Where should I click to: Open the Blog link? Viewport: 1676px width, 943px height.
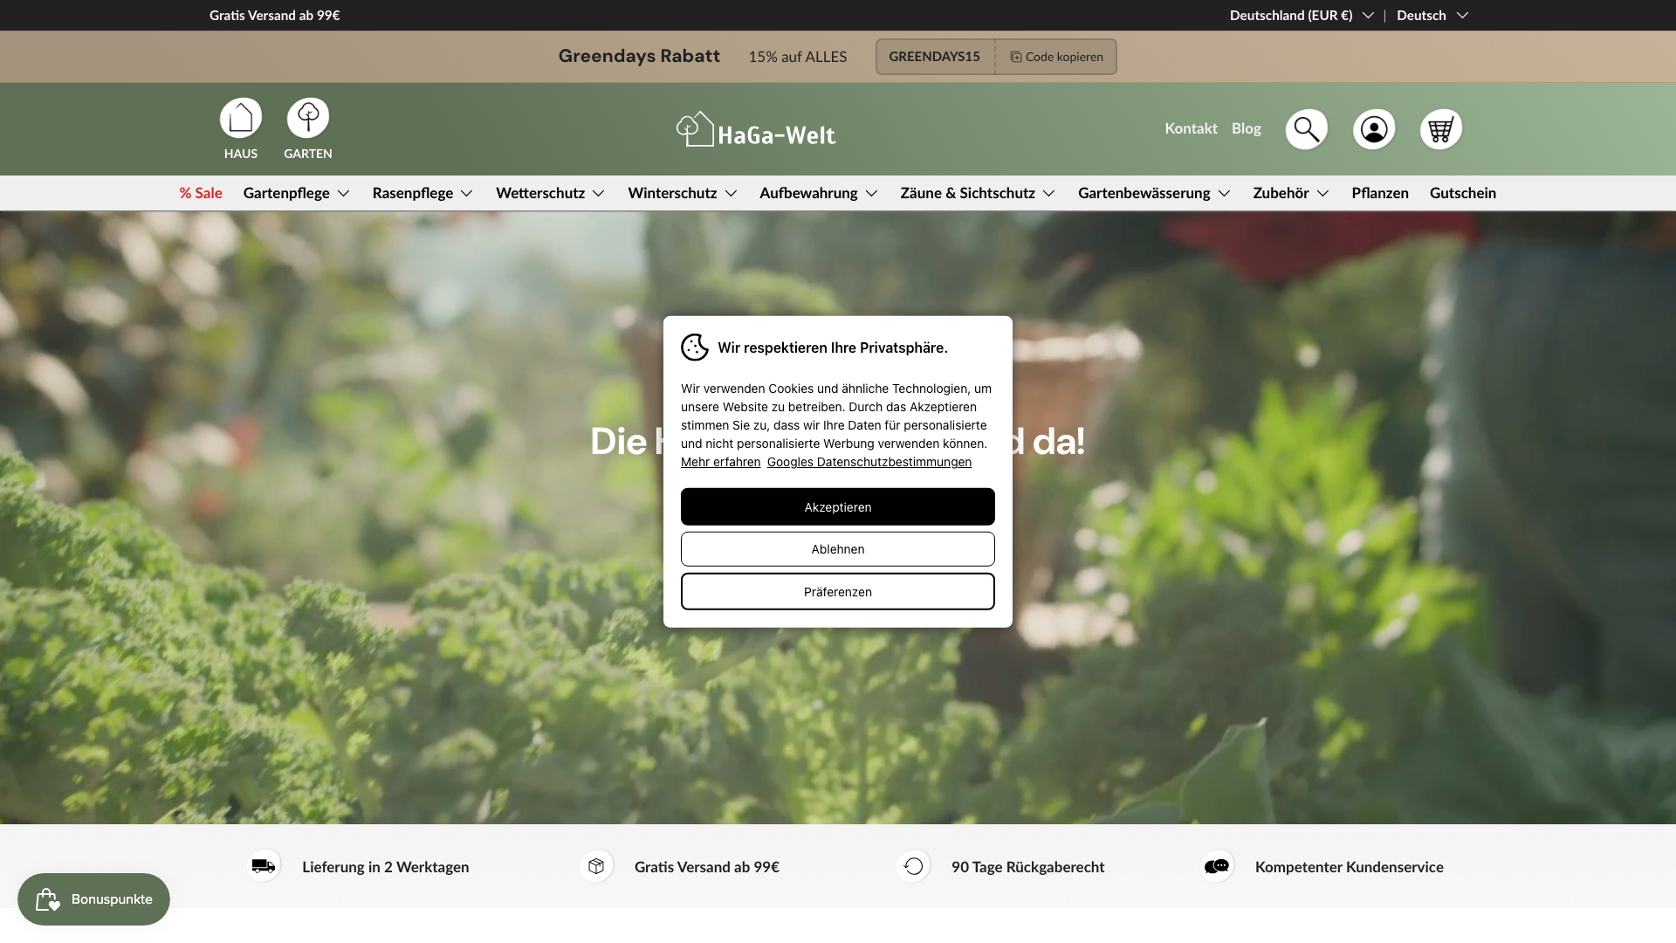[1247, 128]
